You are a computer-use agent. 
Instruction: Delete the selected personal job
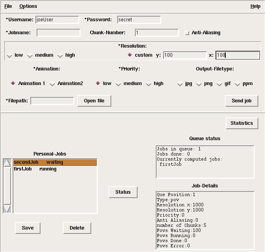[x=77, y=228]
